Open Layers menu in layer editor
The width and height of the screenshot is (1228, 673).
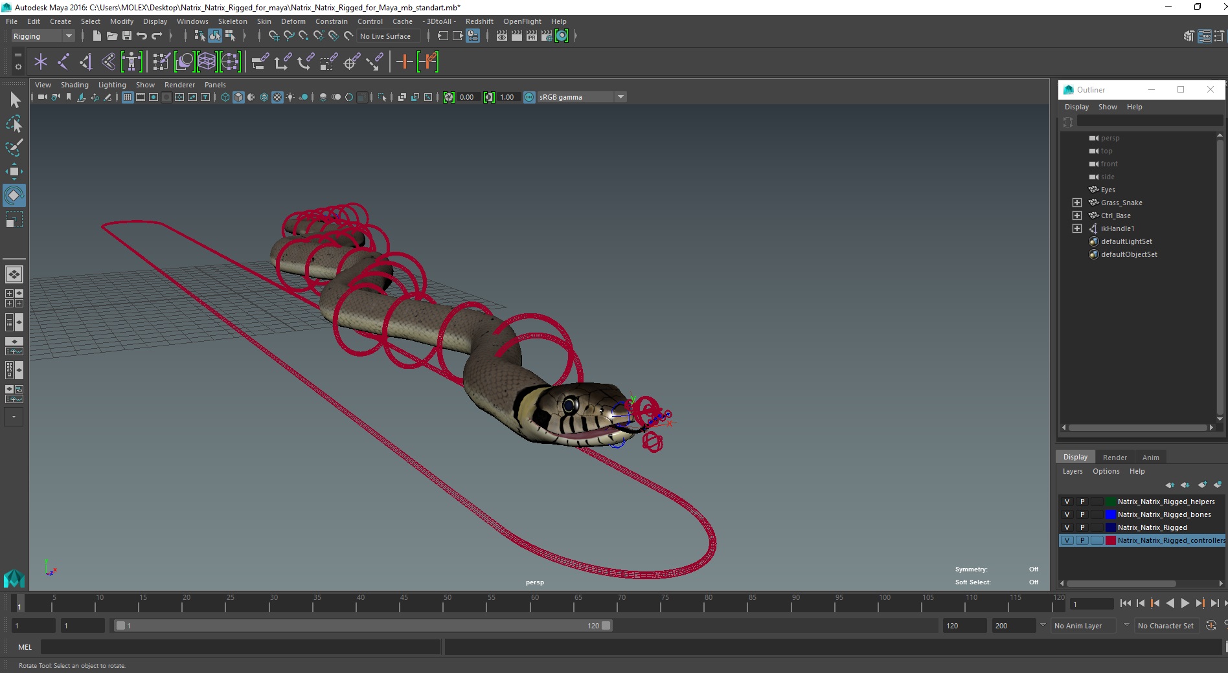tap(1073, 471)
